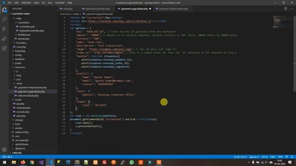Click the Split Editor Right icon
The height and width of the screenshot is (166, 296).
pos(285,9)
